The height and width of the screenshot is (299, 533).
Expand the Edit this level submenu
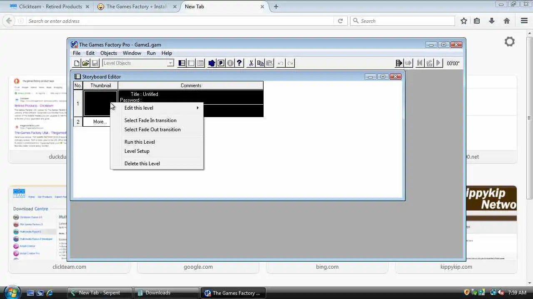point(157,108)
